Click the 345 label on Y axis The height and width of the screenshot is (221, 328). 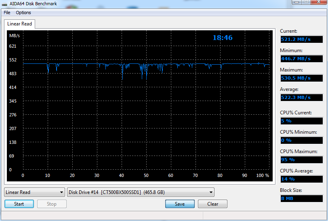coord(13,101)
